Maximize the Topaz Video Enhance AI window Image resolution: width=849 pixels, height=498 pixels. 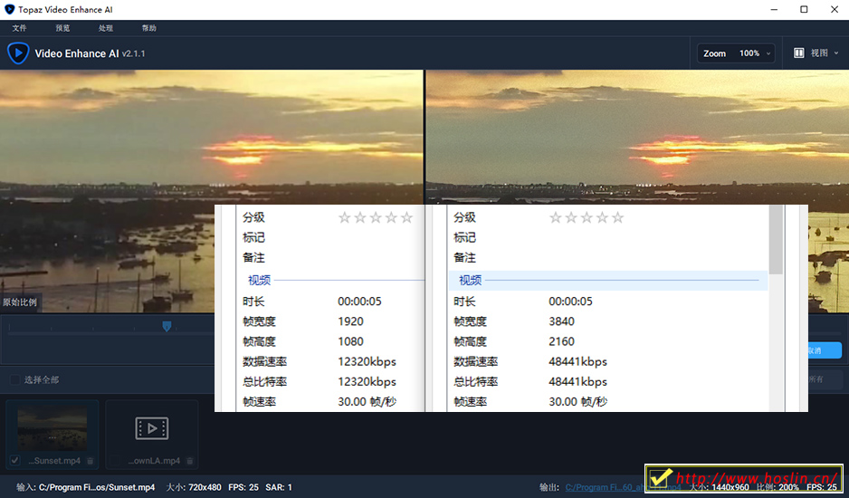[x=804, y=9]
